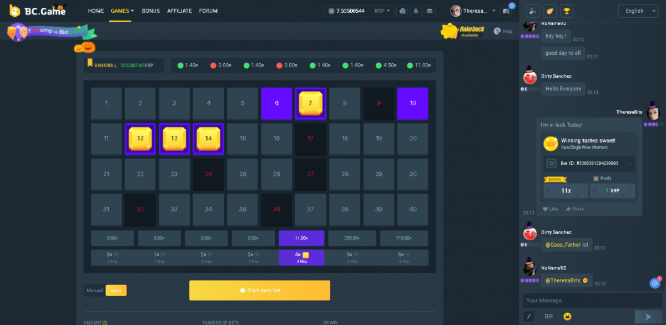This screenshot has width=666, height=325.
Task: Switch betting mode to Manual
Action: pos(94,290)
